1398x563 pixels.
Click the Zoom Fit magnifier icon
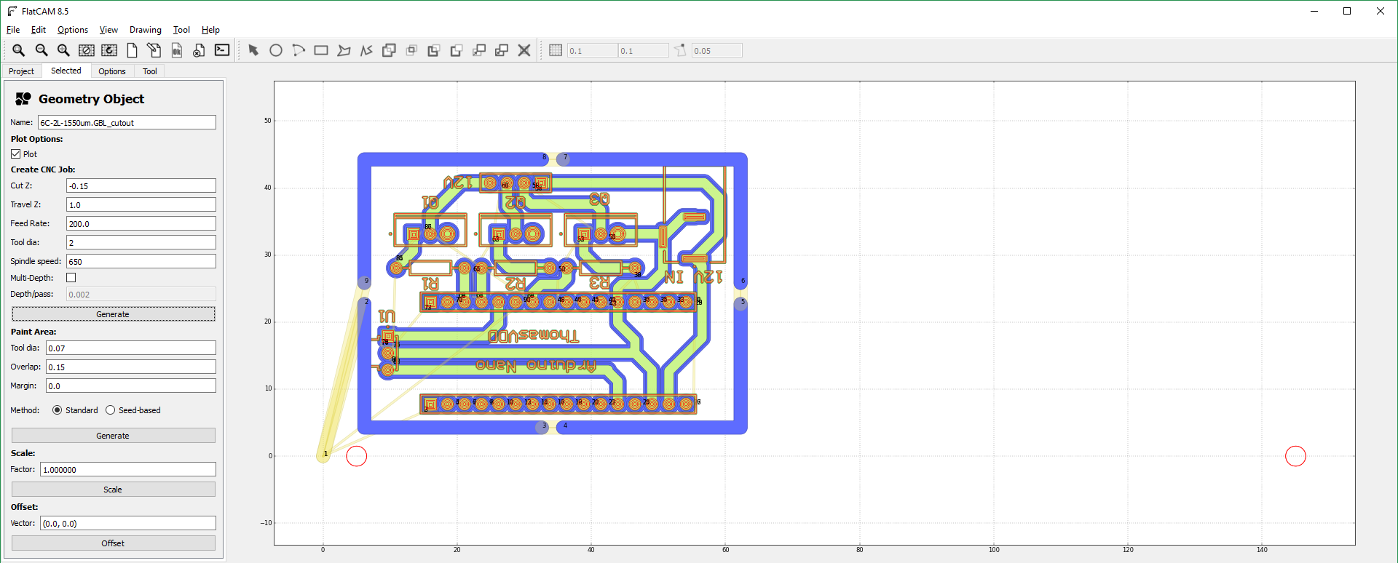[18, 50]
